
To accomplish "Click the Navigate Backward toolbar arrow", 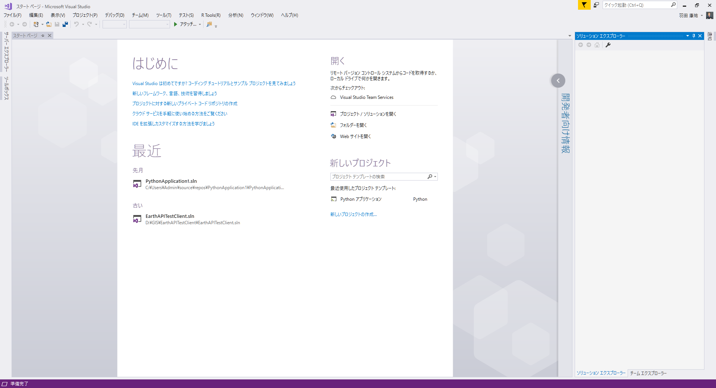I will [12, 24].
